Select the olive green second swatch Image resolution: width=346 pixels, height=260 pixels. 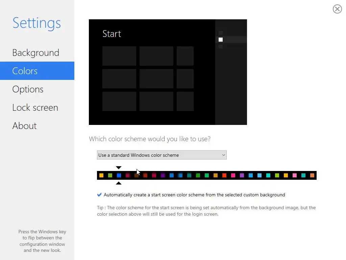click(x=110, y=175)
